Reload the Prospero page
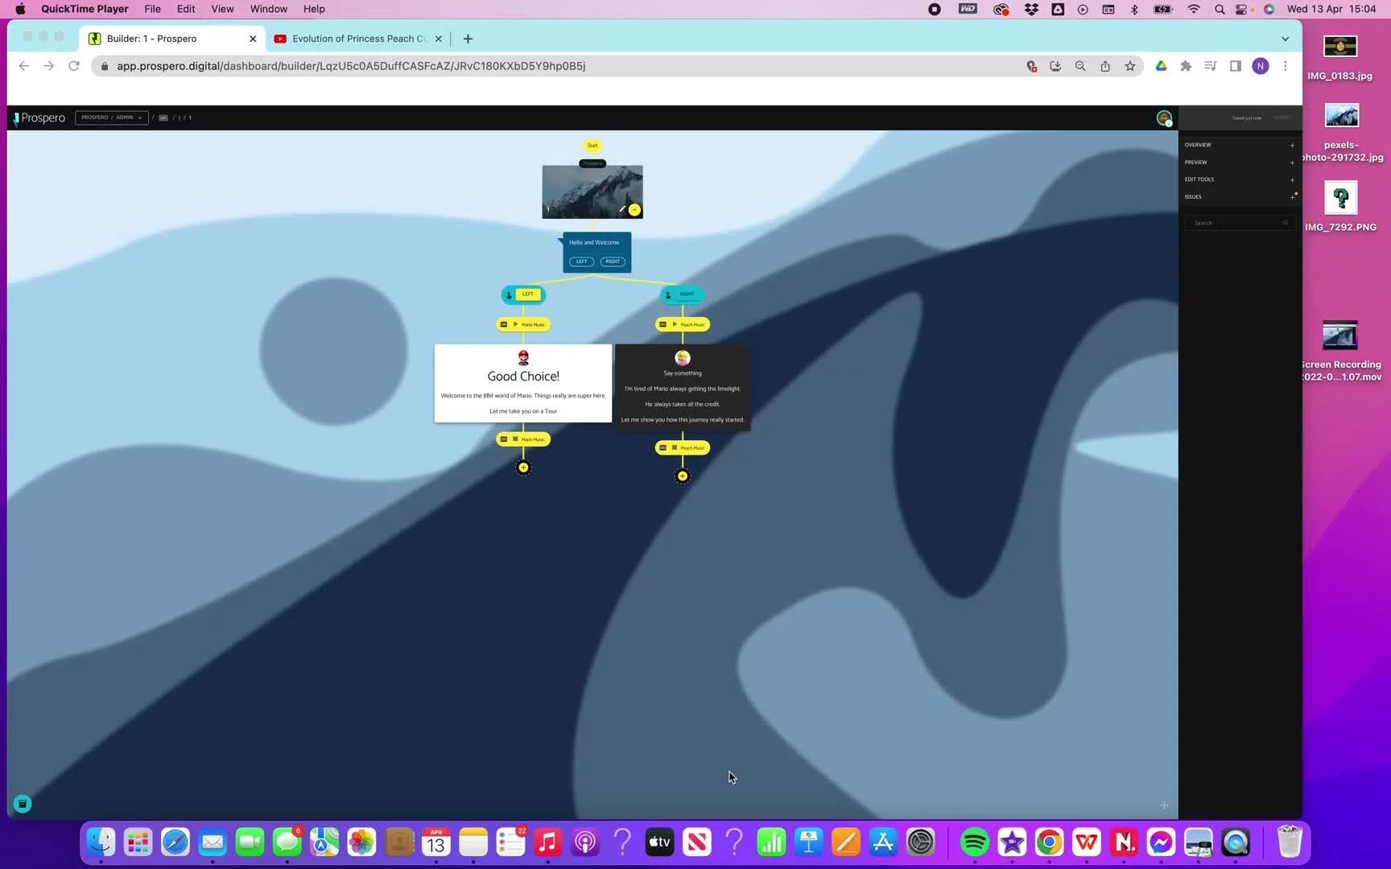The height and width of the screenshot is (869, 1391). 74,66
